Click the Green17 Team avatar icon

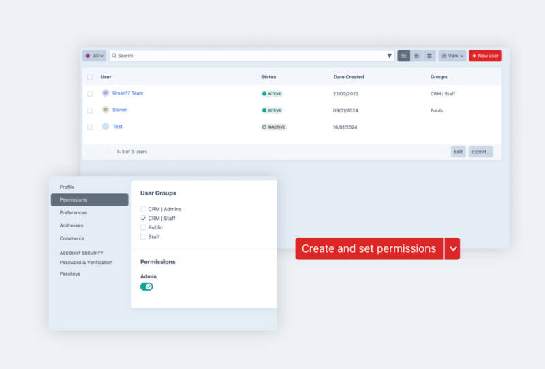point(106,93)
